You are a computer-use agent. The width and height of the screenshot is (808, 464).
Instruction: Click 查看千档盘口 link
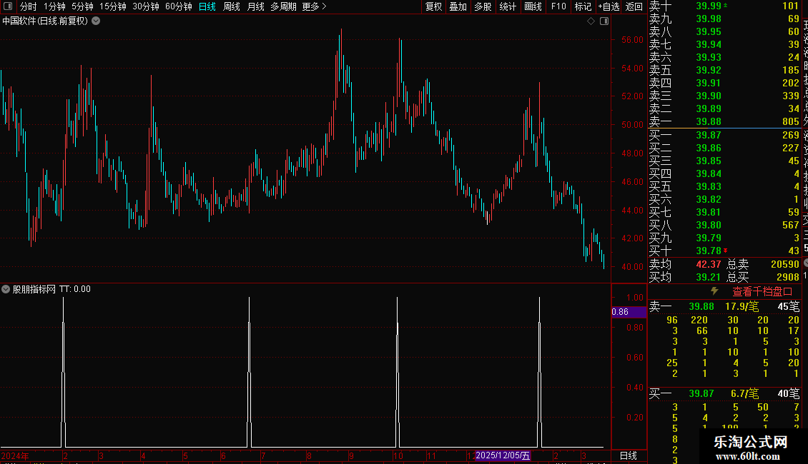[x=762, y=292]
